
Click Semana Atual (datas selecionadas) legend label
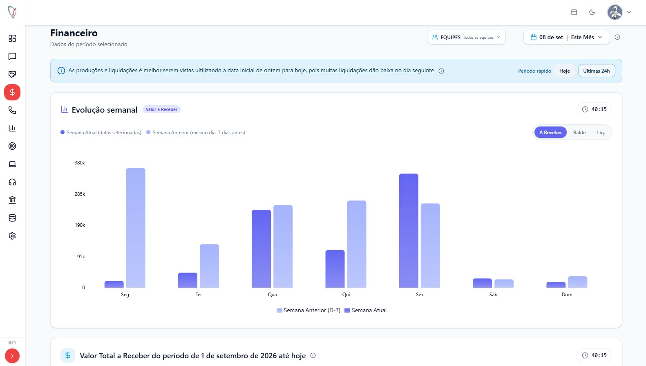point(101,133)
